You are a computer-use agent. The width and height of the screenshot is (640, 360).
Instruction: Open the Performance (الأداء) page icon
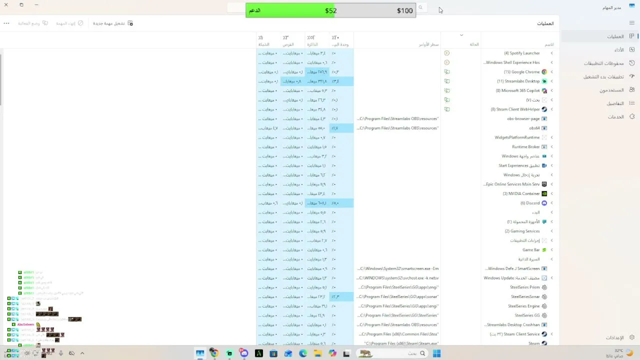pyautogui.click(x=632, y=49)
